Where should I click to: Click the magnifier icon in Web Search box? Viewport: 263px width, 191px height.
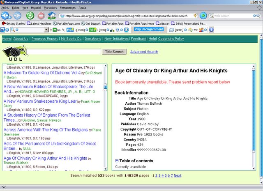258,16
